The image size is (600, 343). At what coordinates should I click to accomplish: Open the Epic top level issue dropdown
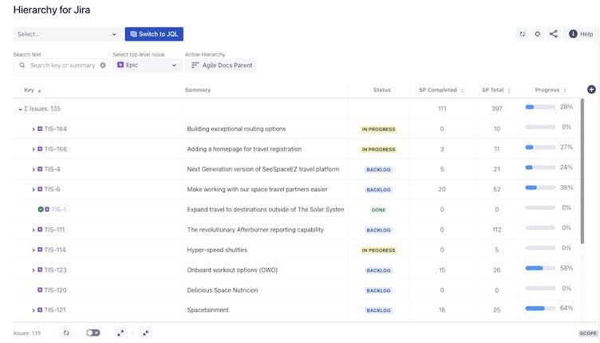point(147,65)
